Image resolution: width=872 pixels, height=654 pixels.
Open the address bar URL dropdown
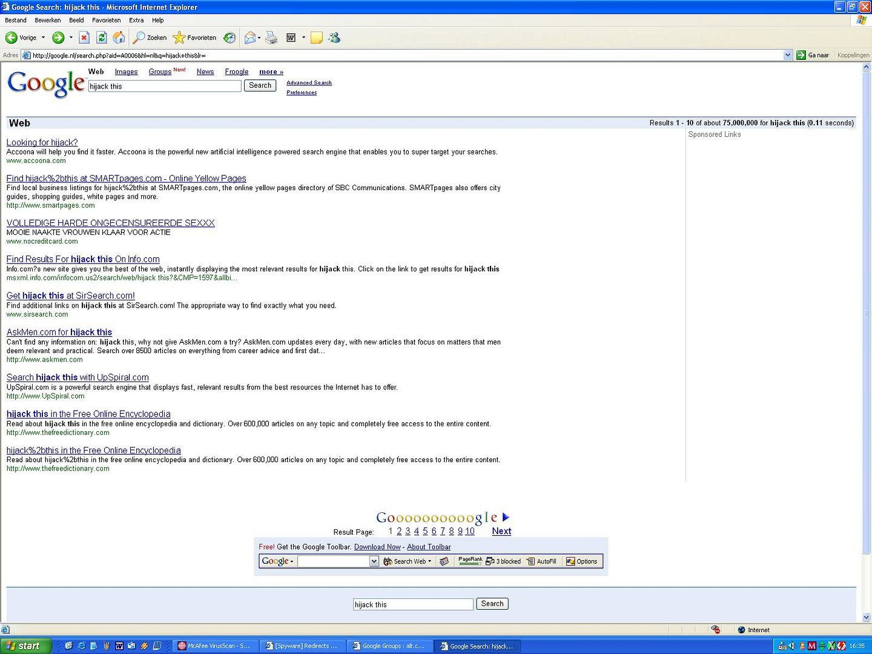[788, 55]
